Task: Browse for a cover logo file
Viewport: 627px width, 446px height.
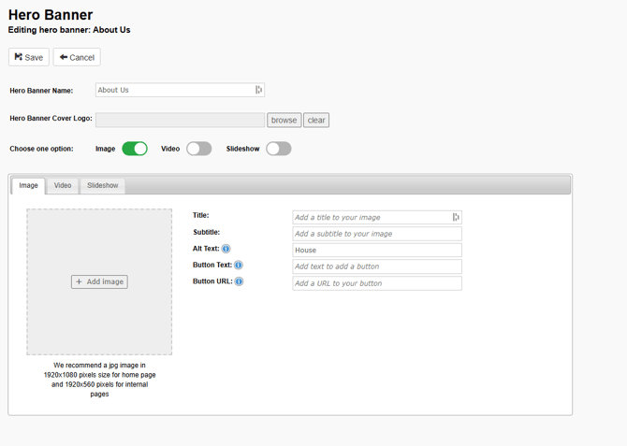Action: click(x=284, y=120)
